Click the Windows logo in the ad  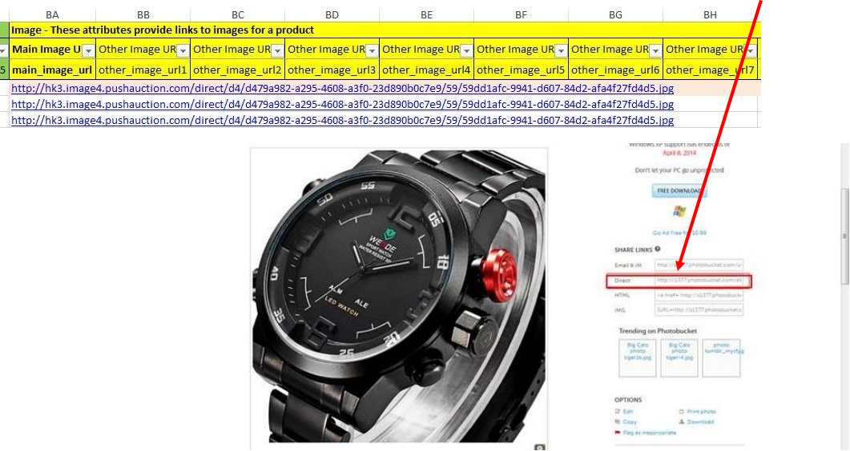679,212
